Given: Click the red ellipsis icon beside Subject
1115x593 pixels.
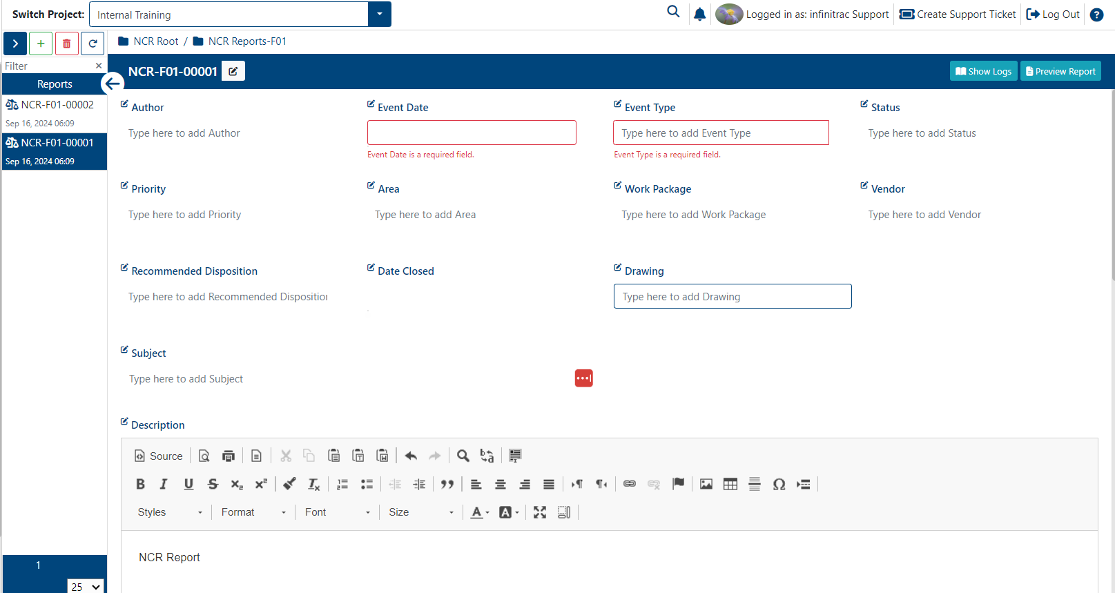Looking at the screenshot, I should click(x=584, y=378).
